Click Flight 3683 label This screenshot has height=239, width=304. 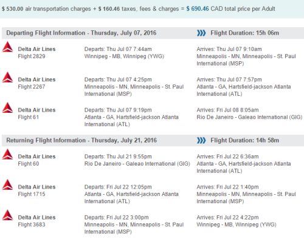point(32,224)
